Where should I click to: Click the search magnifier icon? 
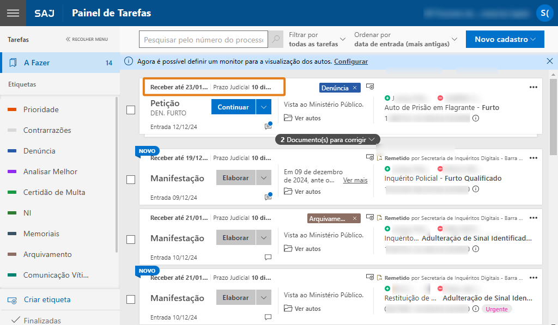(276, 39)
